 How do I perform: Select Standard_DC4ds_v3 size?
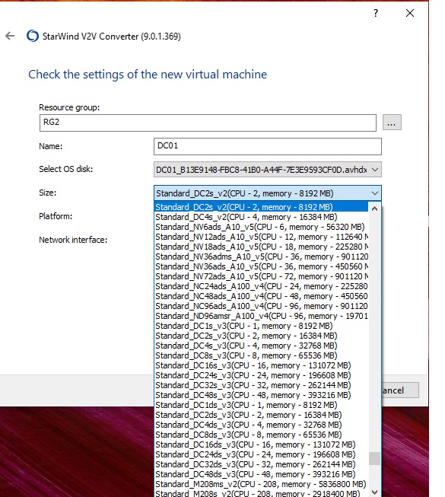[262, 425]
